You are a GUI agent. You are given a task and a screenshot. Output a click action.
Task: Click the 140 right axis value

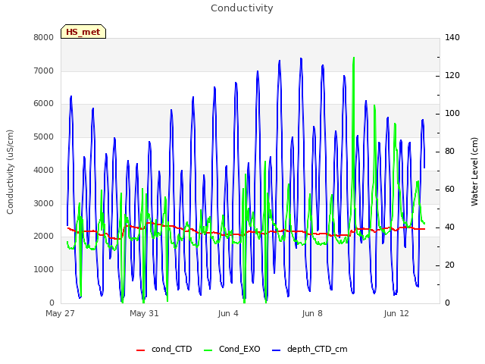tap(452, 37)
